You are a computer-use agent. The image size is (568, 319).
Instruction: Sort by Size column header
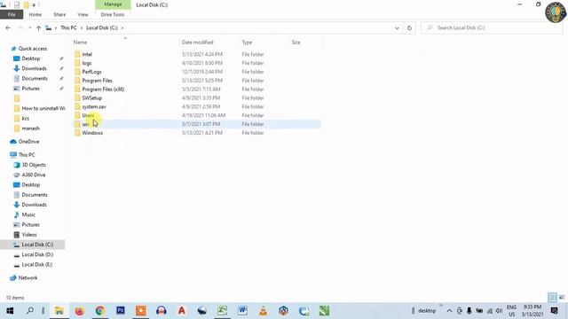point(296,43)
